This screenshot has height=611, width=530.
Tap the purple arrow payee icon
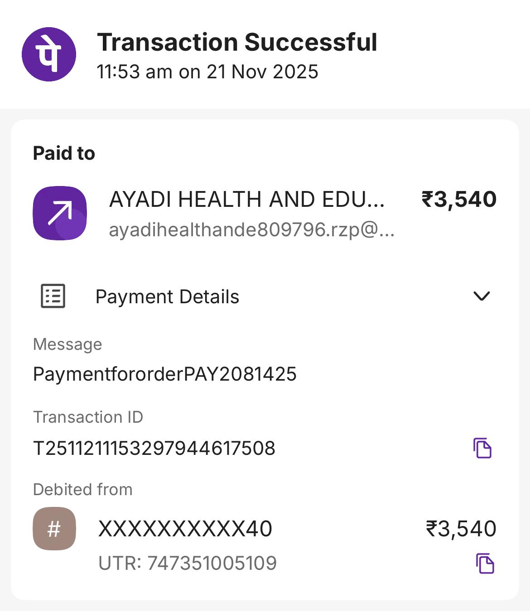60,213
